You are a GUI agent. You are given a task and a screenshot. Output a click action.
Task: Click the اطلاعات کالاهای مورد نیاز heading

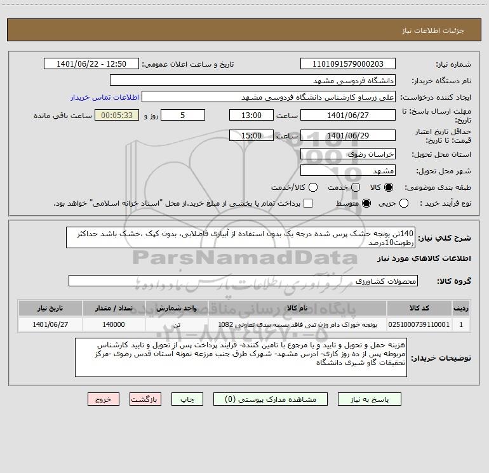tap(424, 258)
